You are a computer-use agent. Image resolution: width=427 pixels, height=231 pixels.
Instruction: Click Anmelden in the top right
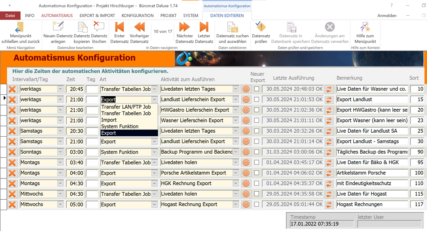point(387,16)
